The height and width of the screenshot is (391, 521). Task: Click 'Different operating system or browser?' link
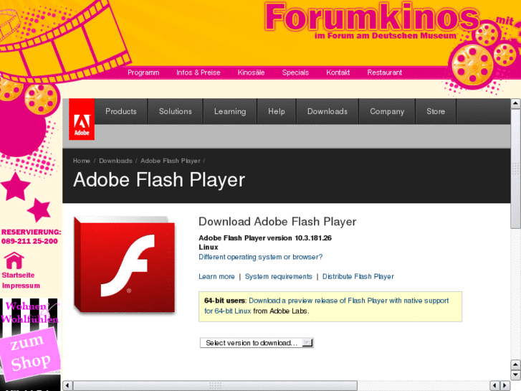[x=261, y=257]
